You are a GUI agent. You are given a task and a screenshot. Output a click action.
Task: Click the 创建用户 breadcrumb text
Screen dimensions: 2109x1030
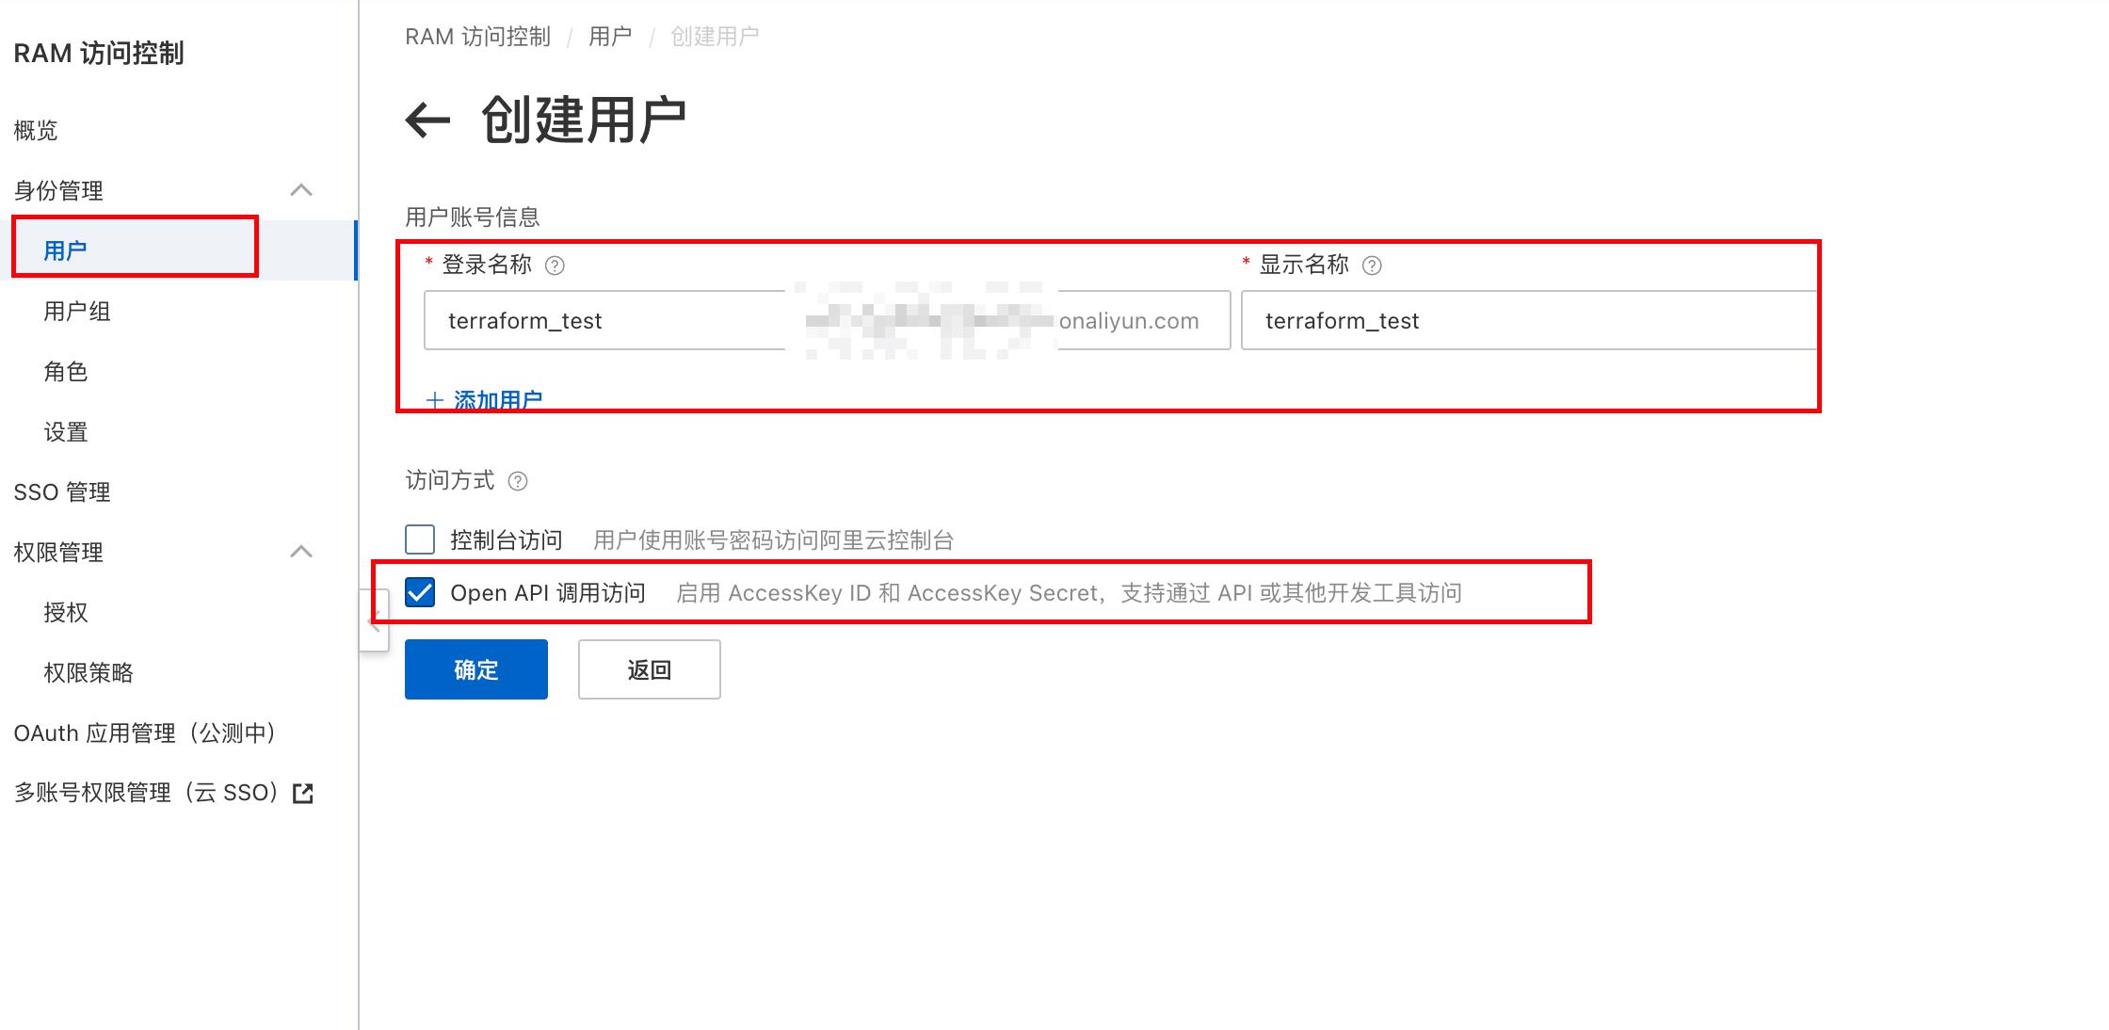coord(715,37)
